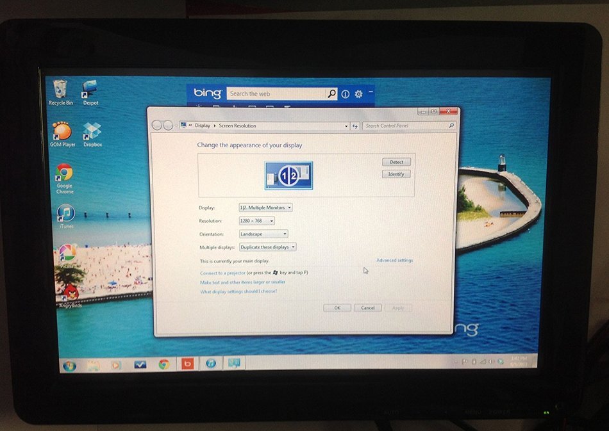Click the Action Center flag tray icon
This screenshot has width=609, height=431.
[465, 362]
